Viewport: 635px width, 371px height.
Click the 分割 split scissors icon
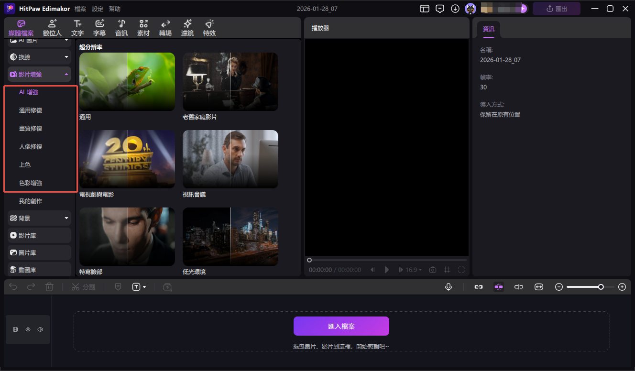pyautogui.click(x=83, y=286)
